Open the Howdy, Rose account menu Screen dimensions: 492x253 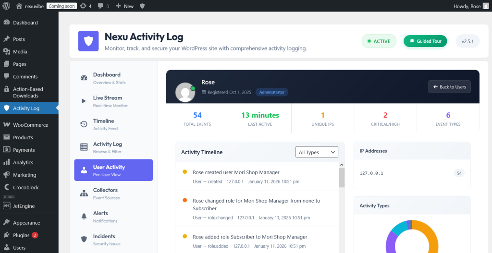471,6
